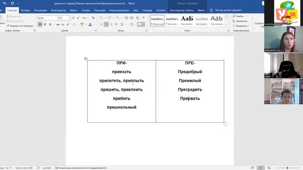
Task: Open Change Case (Aa) dropdown
Action: (85, 18)
